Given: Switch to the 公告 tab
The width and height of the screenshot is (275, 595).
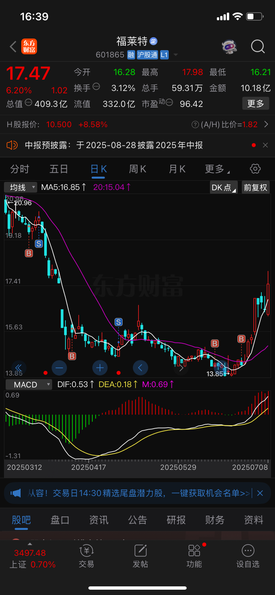Looking at the screenshot, I should (x=137, y=520).
